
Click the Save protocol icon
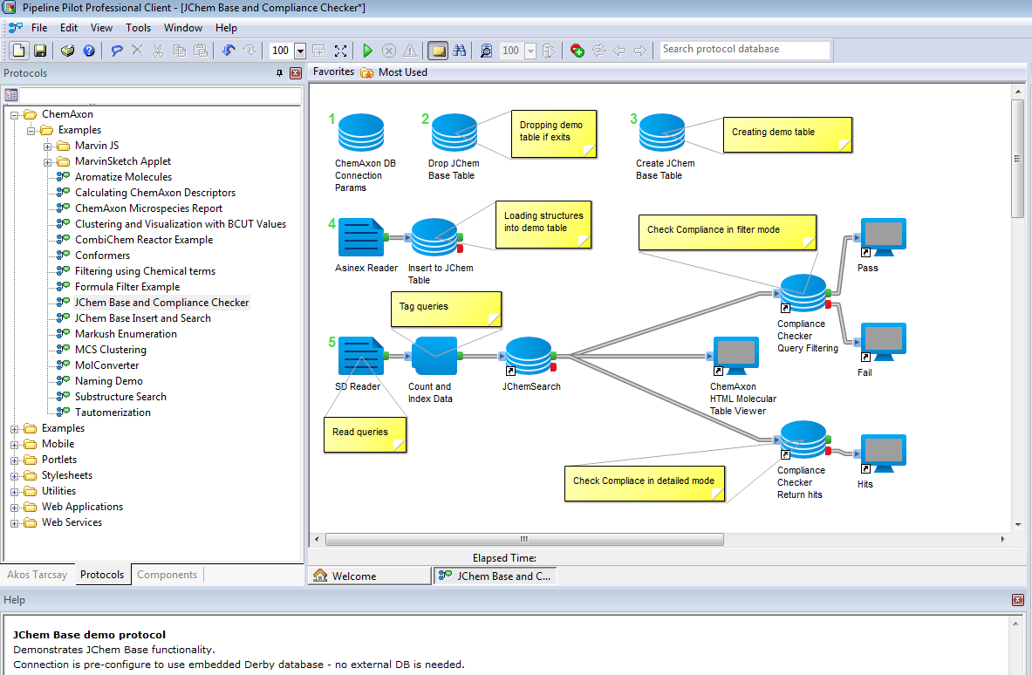tap(40, 51)
